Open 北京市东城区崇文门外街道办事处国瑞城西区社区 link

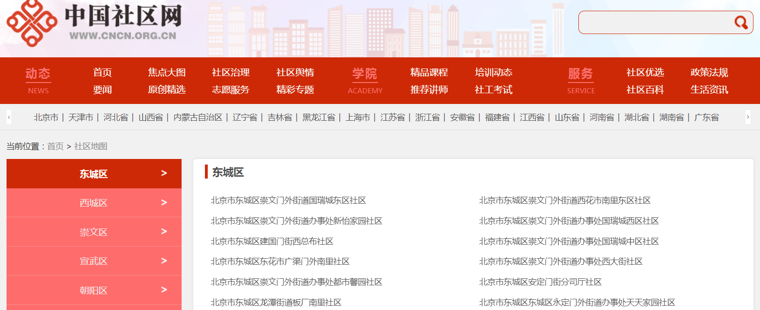[569, 221]
